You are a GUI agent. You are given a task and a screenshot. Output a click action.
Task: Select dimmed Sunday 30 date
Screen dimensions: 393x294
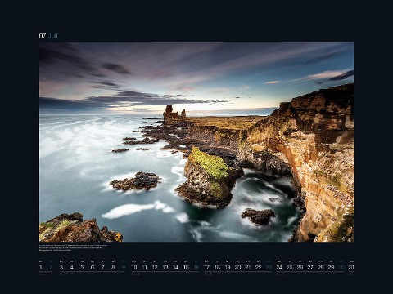click(x=341, y=267)
